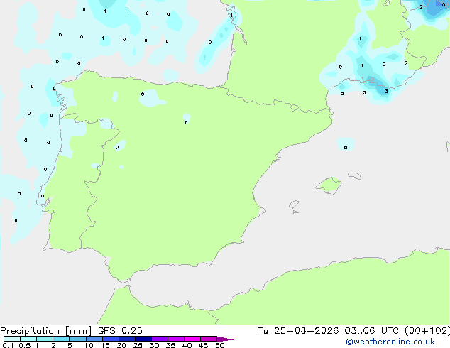The width and height of the screenshot is (450, 348).
Task: Click the '03..06 UTC' time range text
Action: pyautogui.click(x=372, y=331)
